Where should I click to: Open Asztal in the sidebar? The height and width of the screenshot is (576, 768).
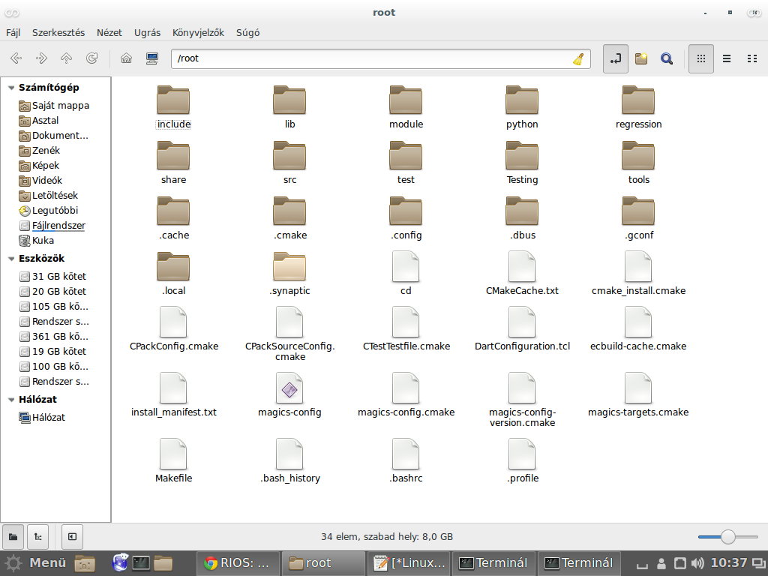point(39,121)
